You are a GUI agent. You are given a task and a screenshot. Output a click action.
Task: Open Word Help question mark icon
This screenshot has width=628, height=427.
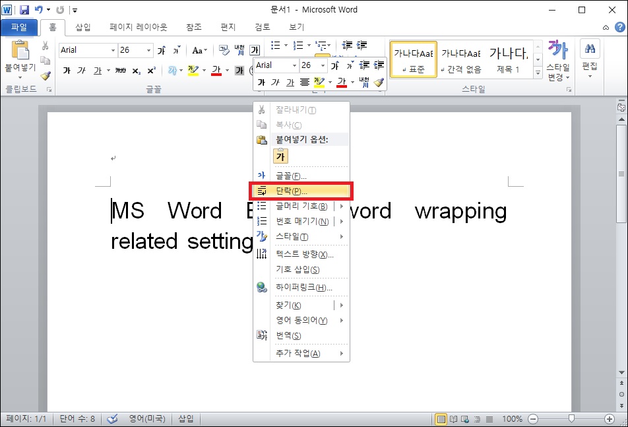(620, 27)
